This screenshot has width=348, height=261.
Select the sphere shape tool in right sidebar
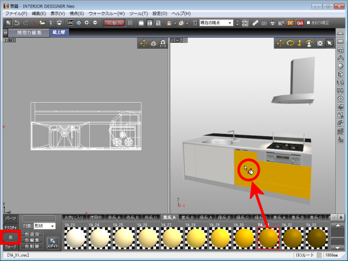pyautogui.click(x=341, y=65)
